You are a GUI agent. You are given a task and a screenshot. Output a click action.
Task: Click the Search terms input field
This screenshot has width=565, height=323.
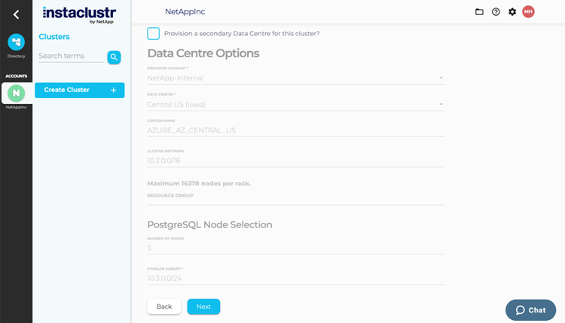[x=71, y=56]
